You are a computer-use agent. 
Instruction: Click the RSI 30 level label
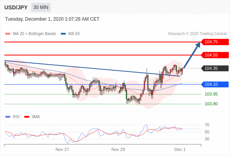point(207,139)
